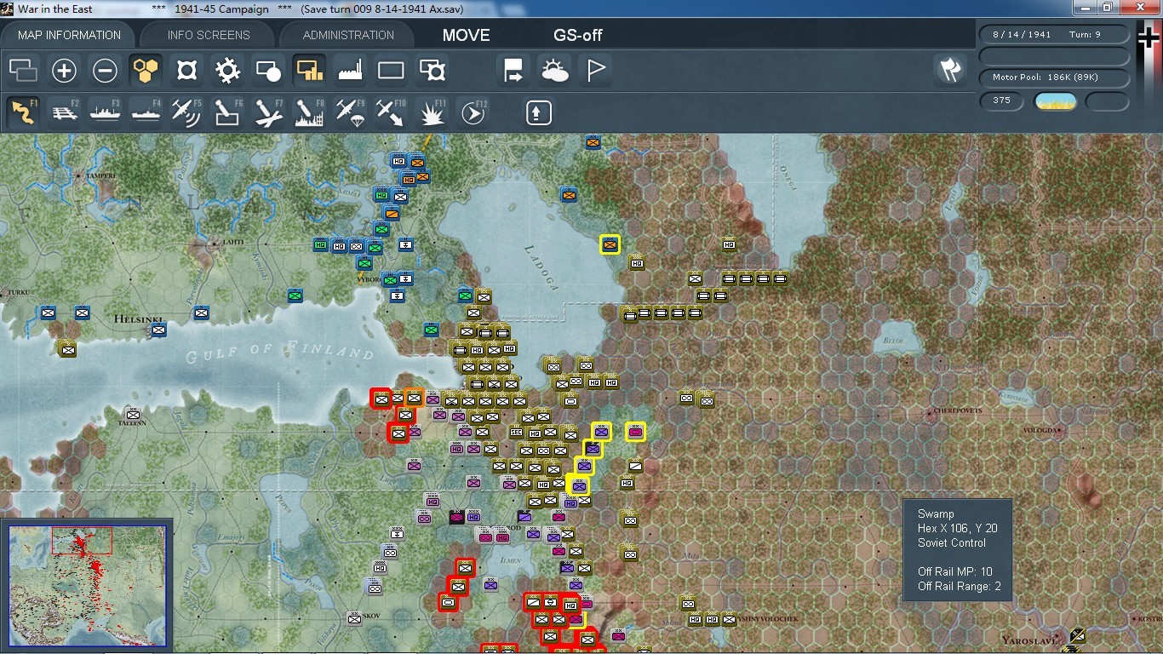Select the F7 bomb airfield mode icon

(x=268, y=112)
